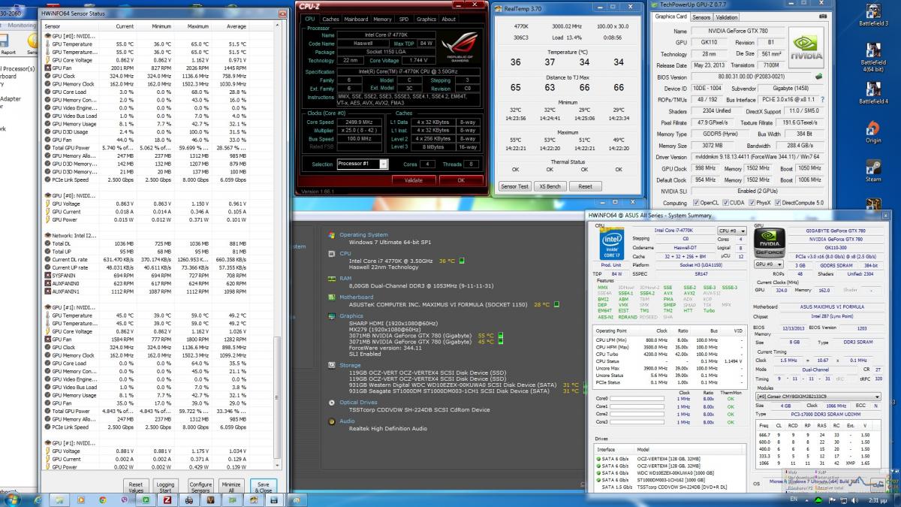Click the XS Bench button in RealTemp
901x507 pixels.
tap(550, 186)
